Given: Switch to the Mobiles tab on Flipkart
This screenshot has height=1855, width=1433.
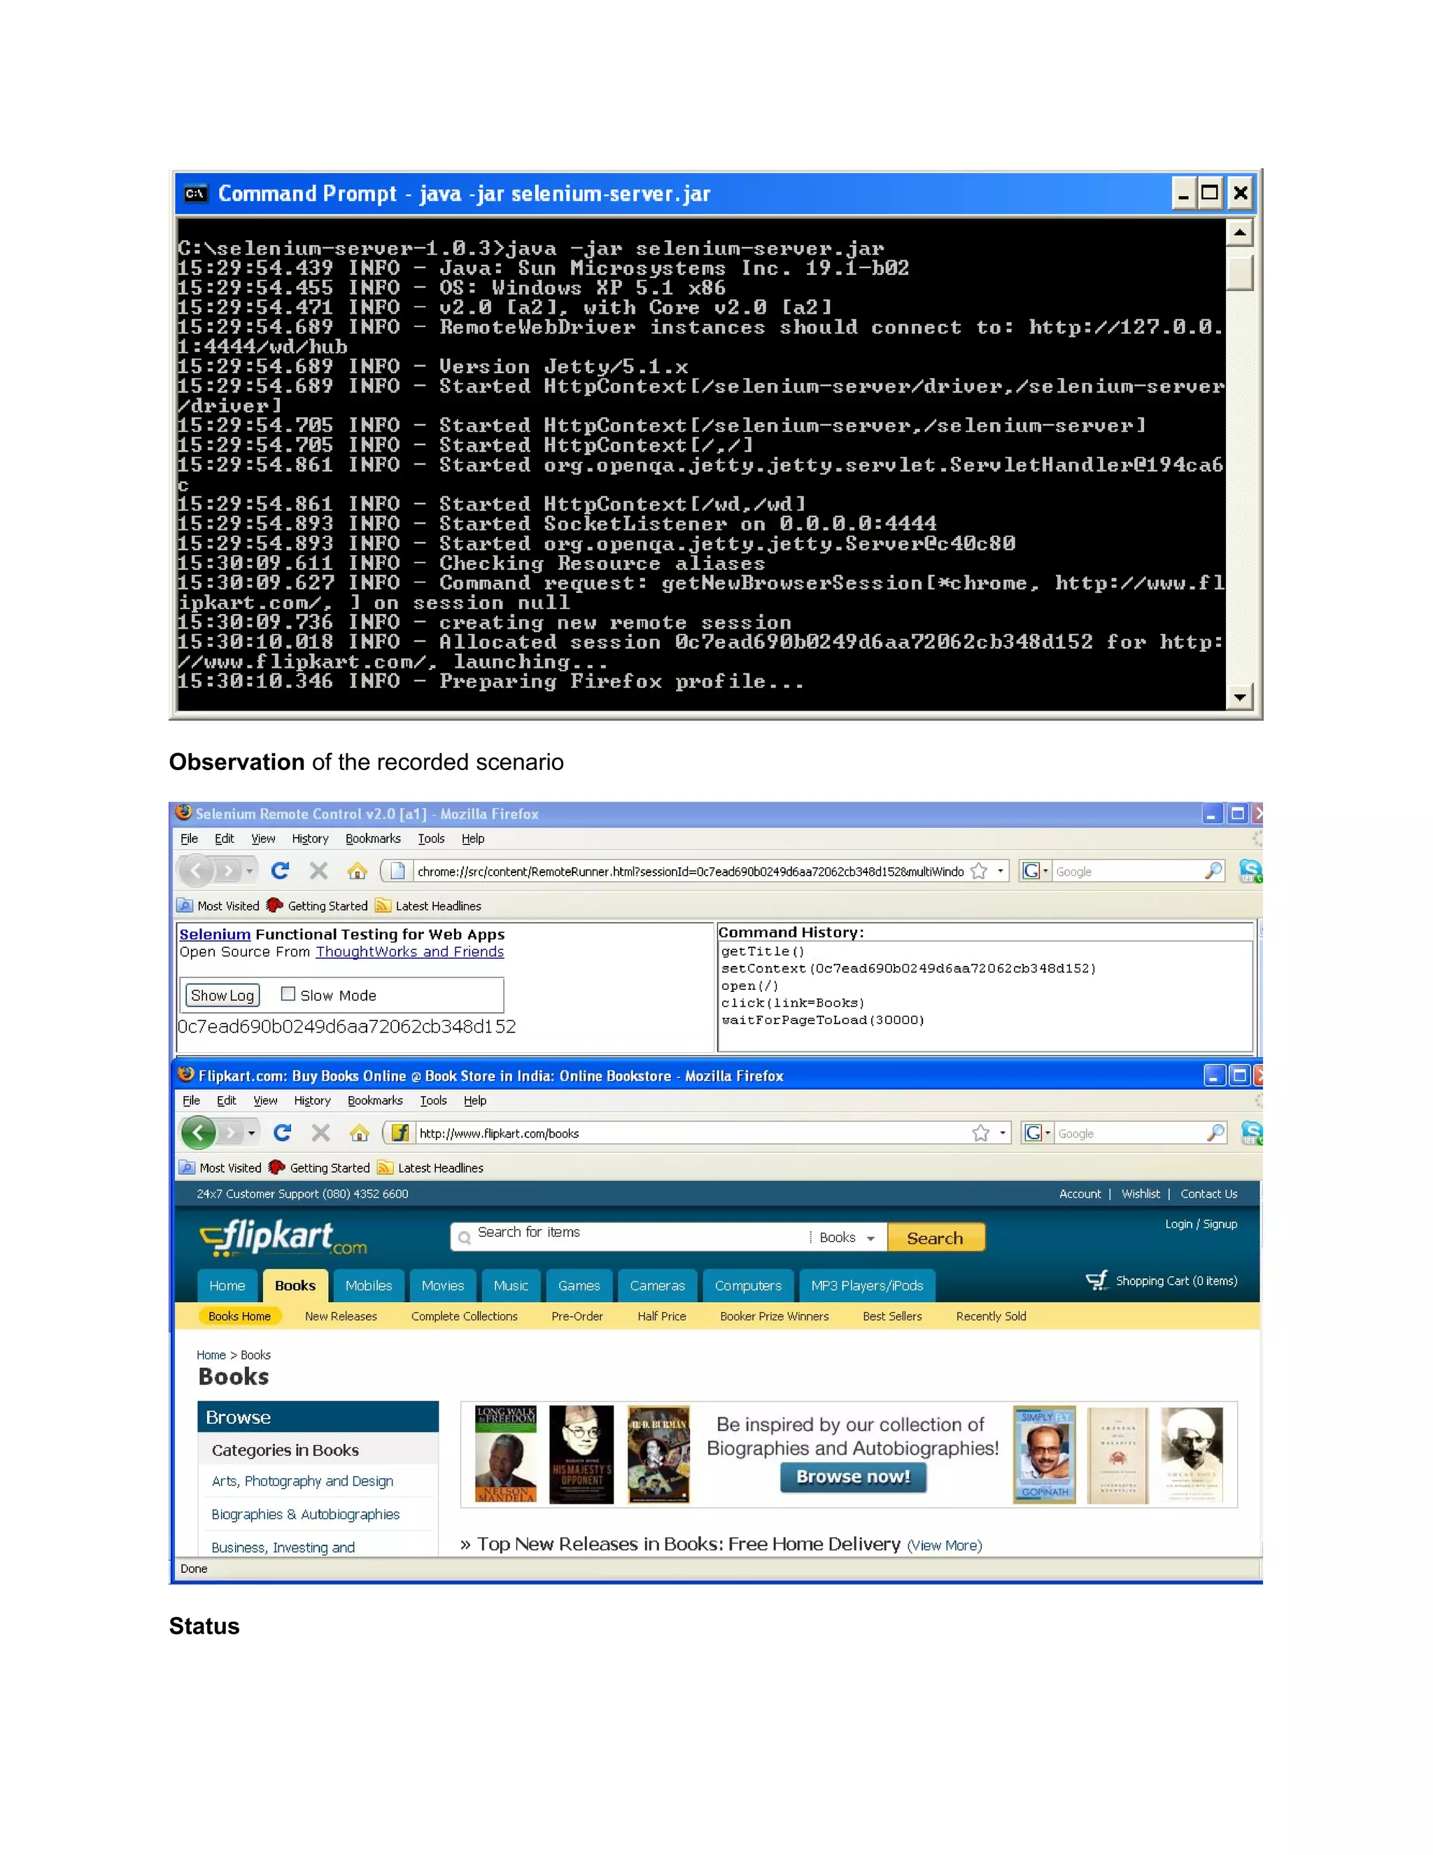Looking at the screenshot, I should coord(369,1285).
